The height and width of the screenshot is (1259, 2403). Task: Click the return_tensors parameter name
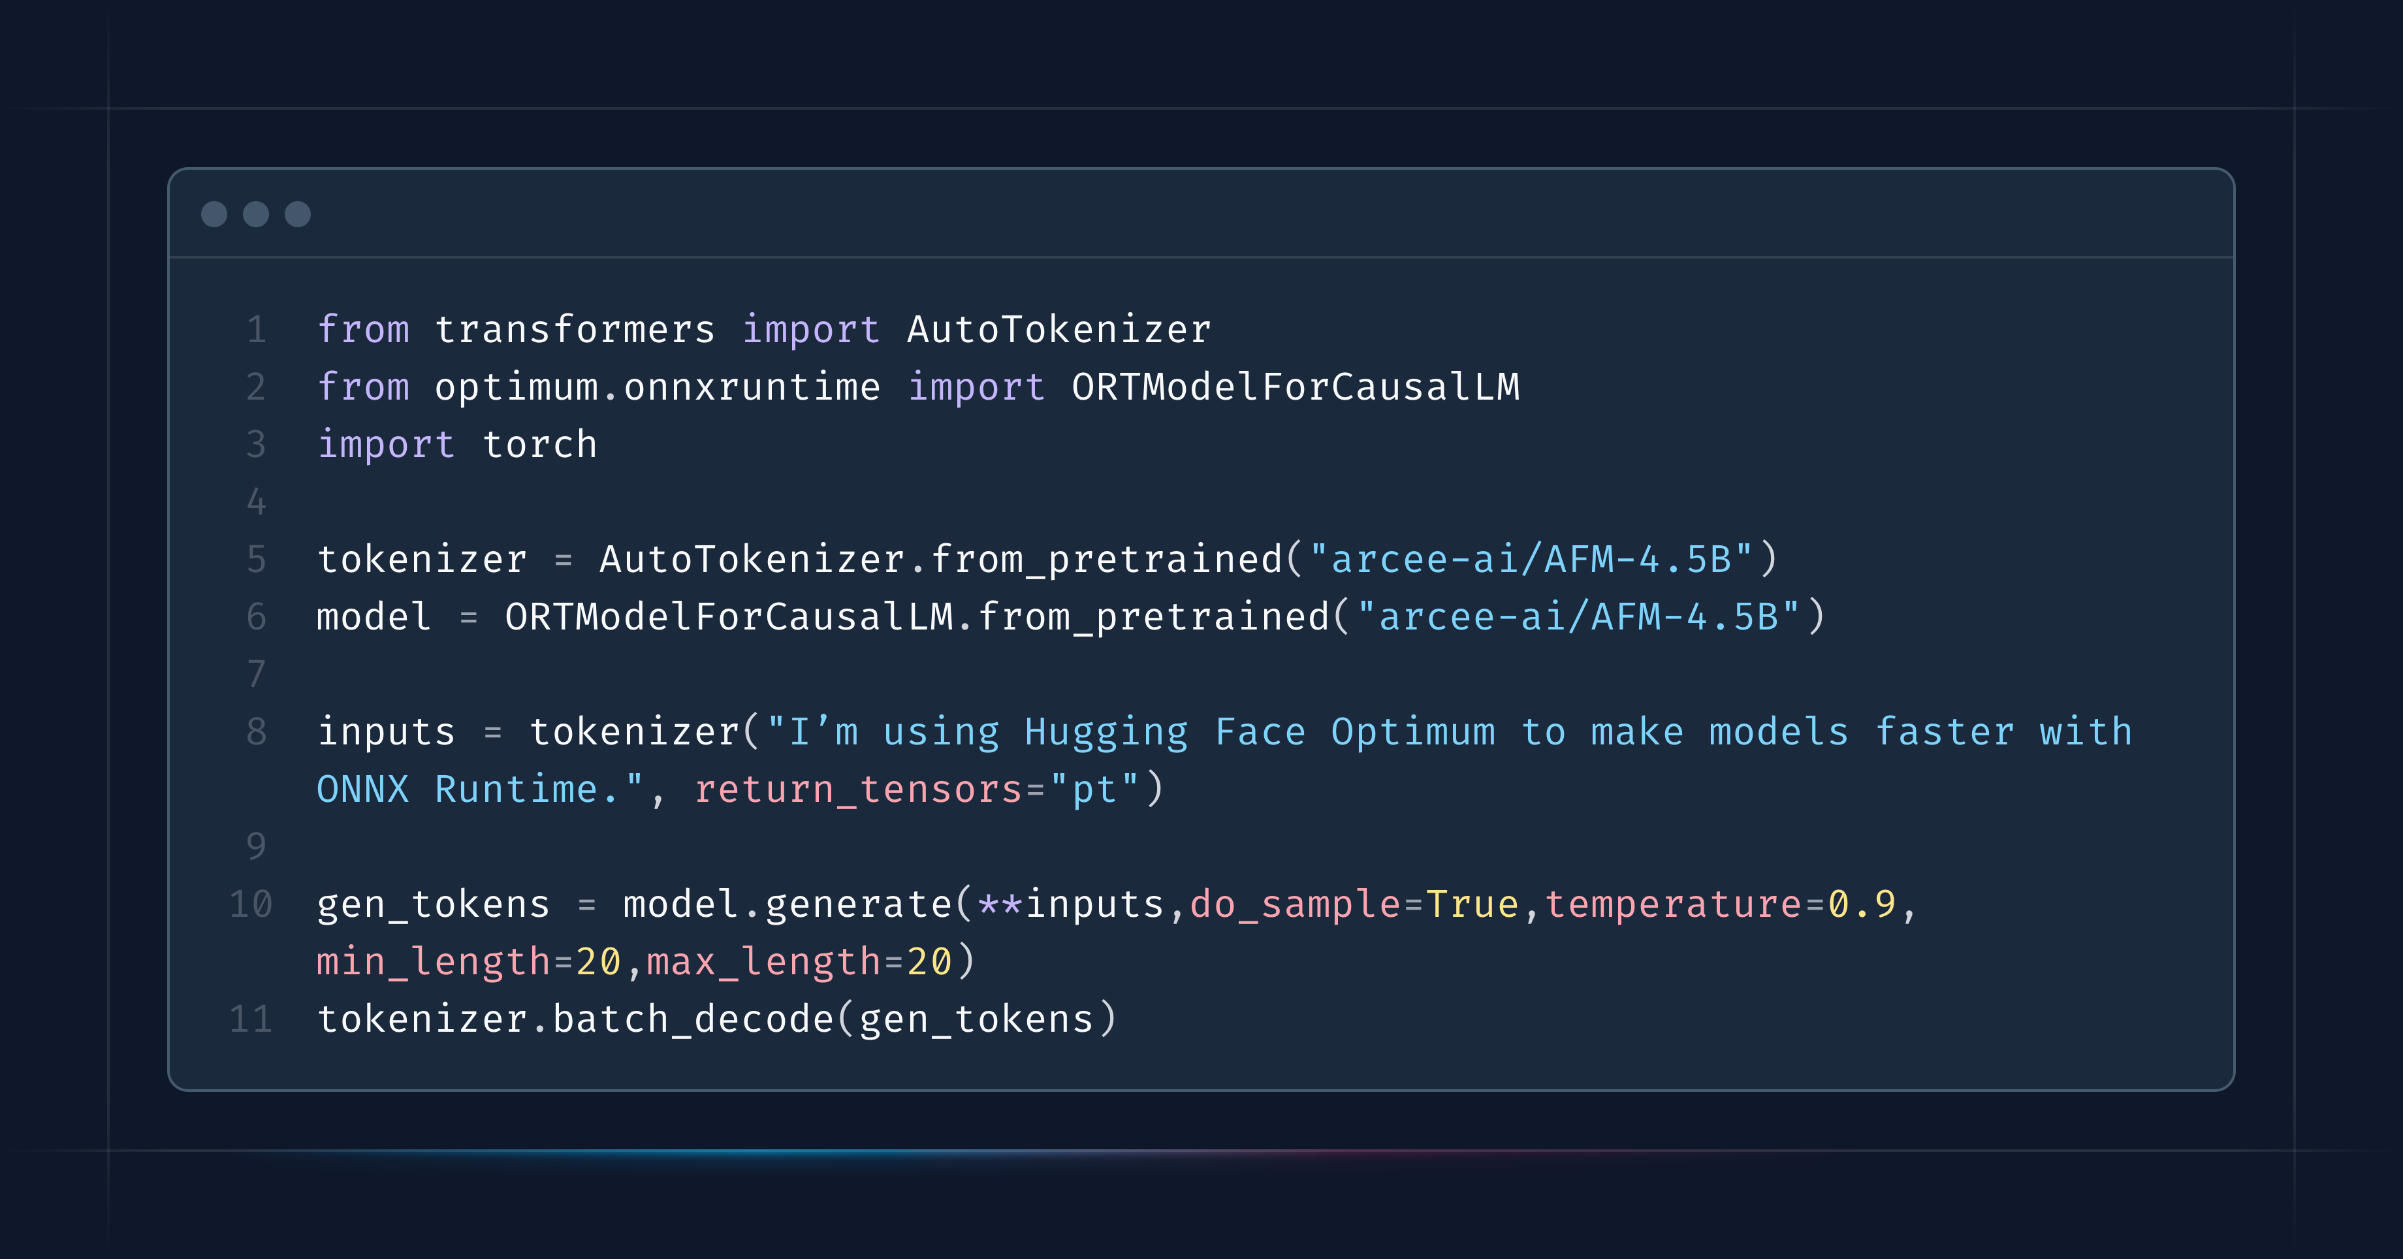[858, 790]
